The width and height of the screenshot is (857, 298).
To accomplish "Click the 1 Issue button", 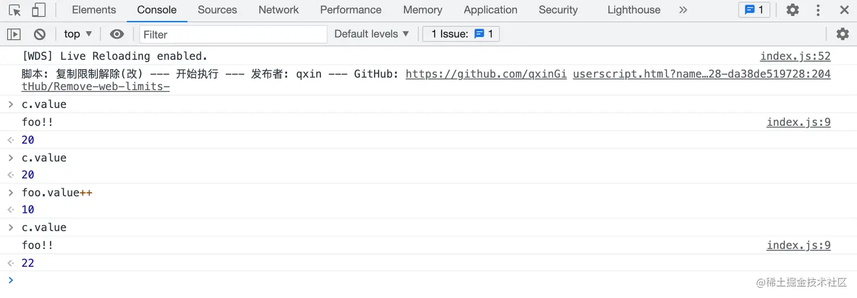I will coord(461,34).
